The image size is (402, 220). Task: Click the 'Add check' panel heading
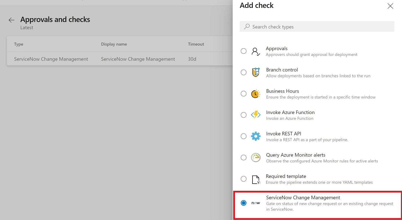[x=257, y=6]
